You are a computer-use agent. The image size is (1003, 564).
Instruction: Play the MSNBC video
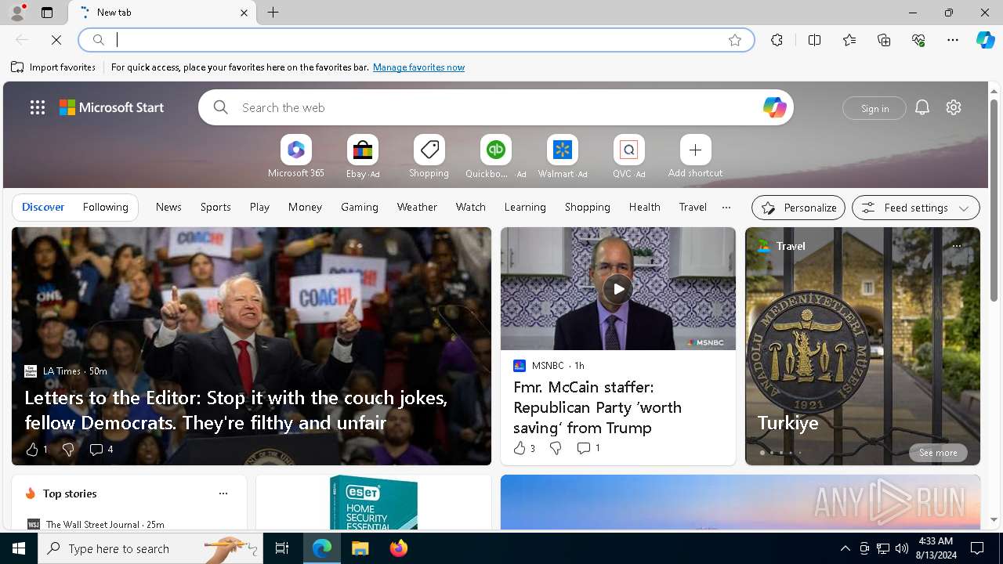pyautogui.click(x=618, y=289)
